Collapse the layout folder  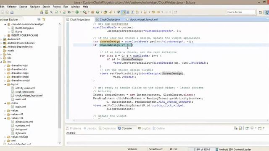pos(5,84)
